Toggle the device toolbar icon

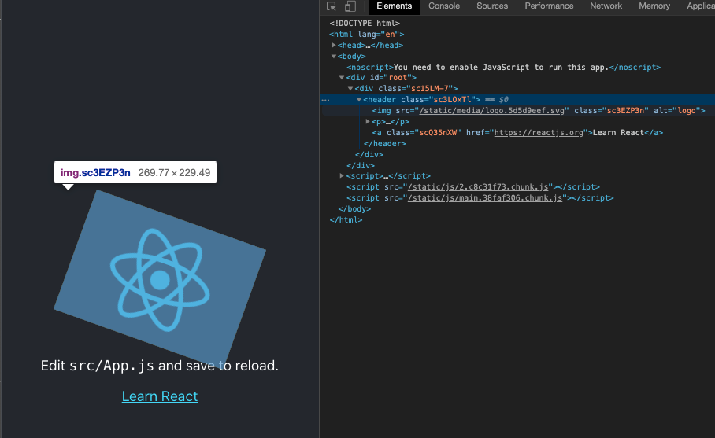350,6
